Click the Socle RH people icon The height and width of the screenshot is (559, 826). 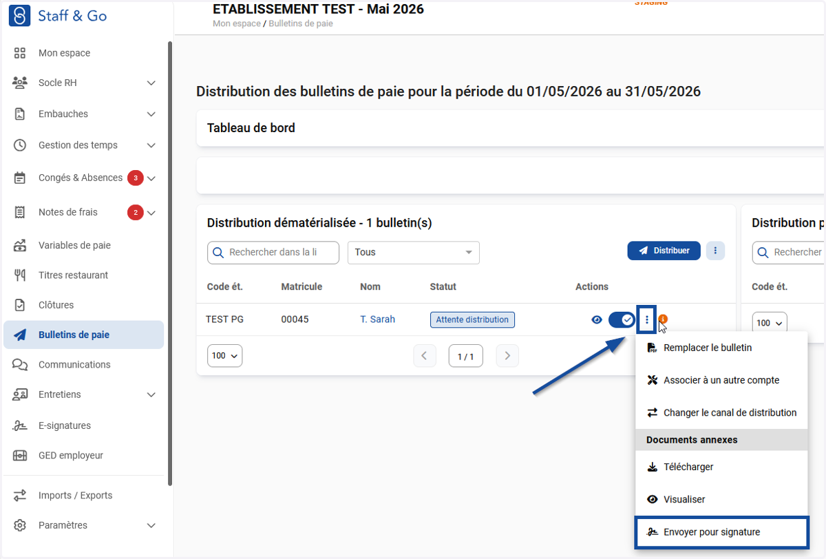(x=20, y=83)
